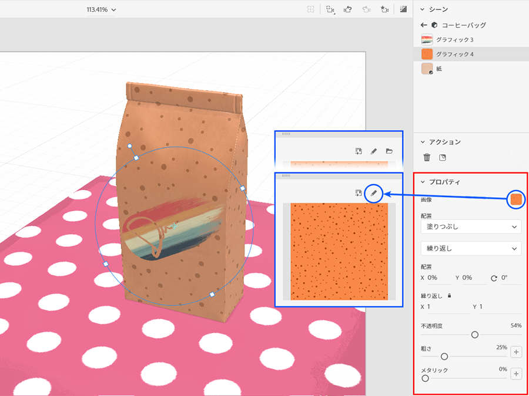This screenshot has width=529, height=396.
Task: Click the delete trash icon in アクション
Action: (427, 157)
